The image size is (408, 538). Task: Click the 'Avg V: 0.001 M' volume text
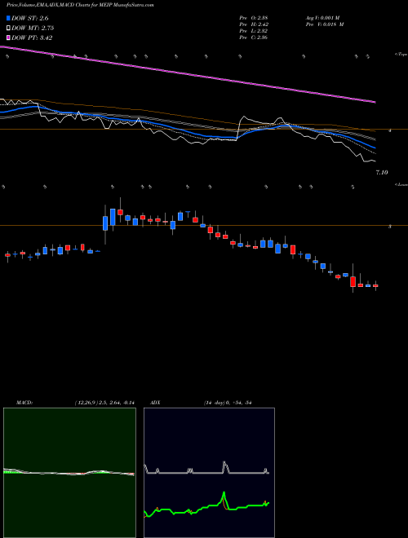pos(322,18)
